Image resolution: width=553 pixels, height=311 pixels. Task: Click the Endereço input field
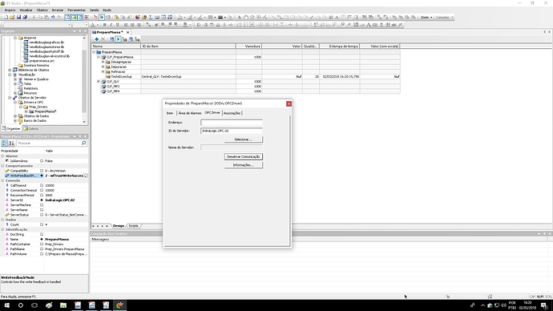click(232, 123)
